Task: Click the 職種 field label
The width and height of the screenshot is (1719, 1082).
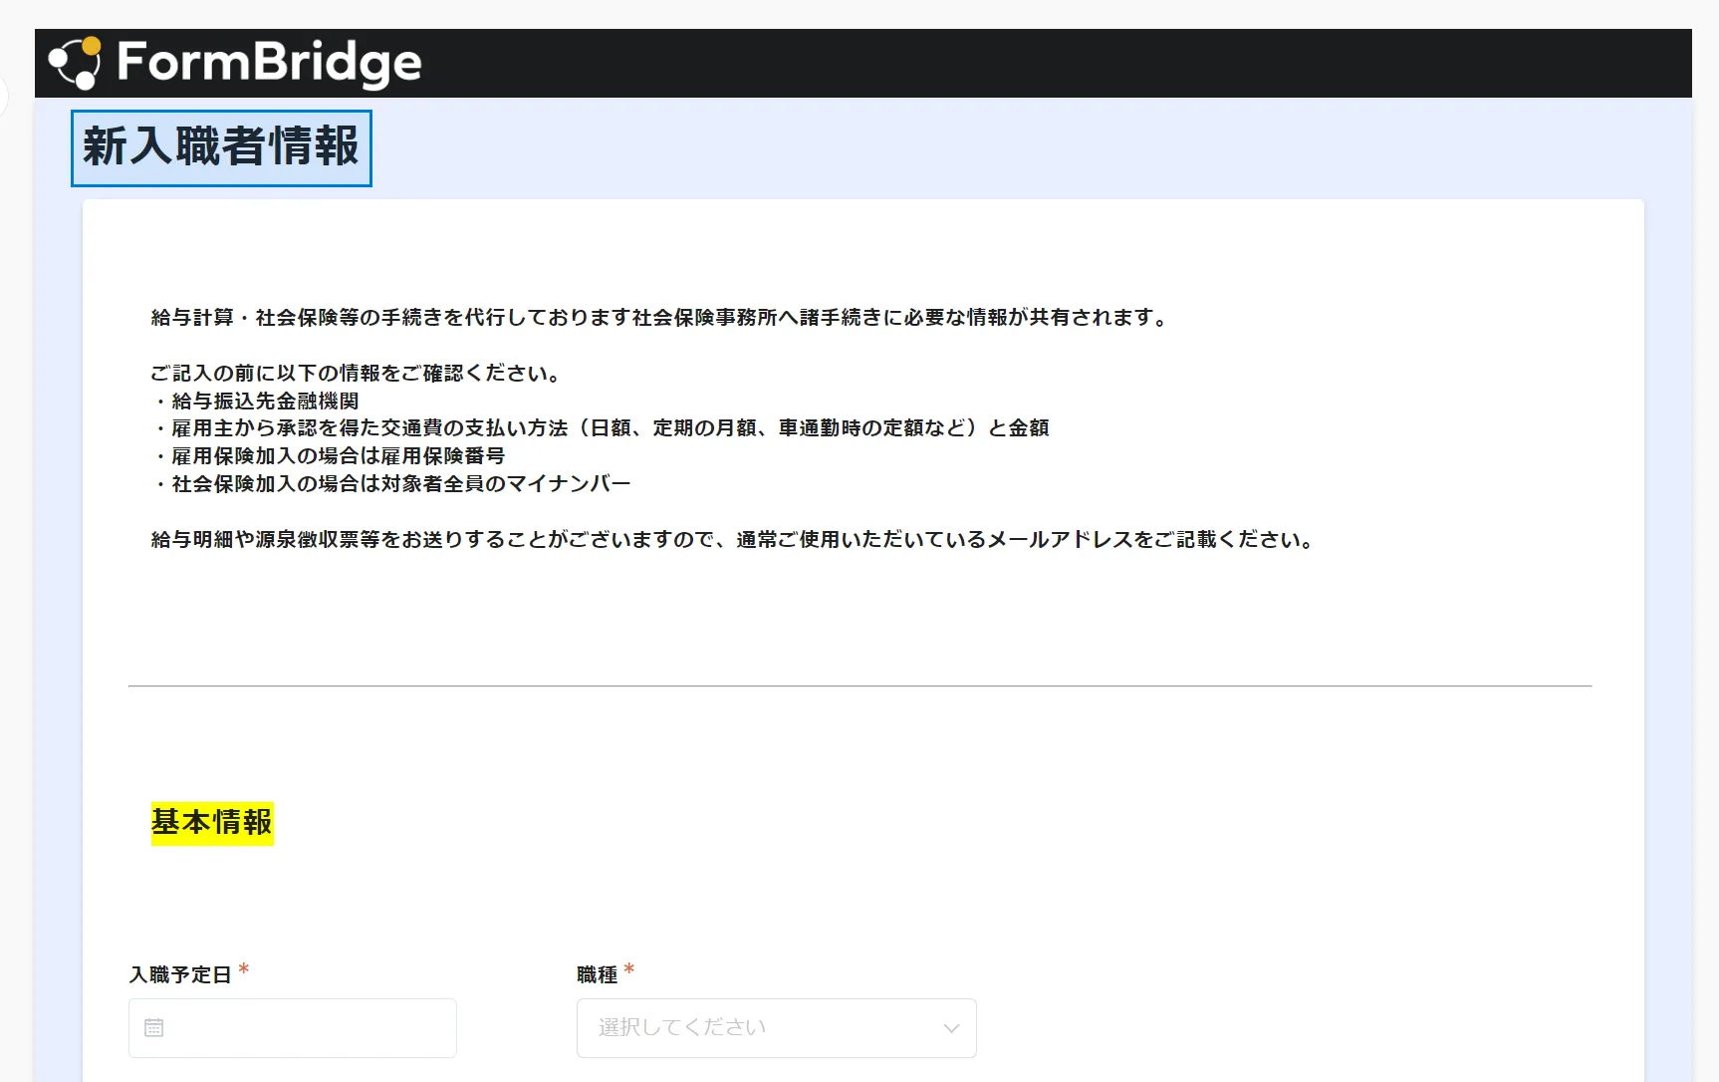Action: click(598, 974)
